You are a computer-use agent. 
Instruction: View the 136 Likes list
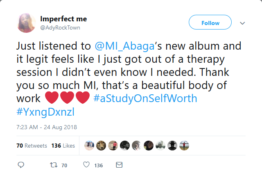pyautogui.click(x=63, y=146)
